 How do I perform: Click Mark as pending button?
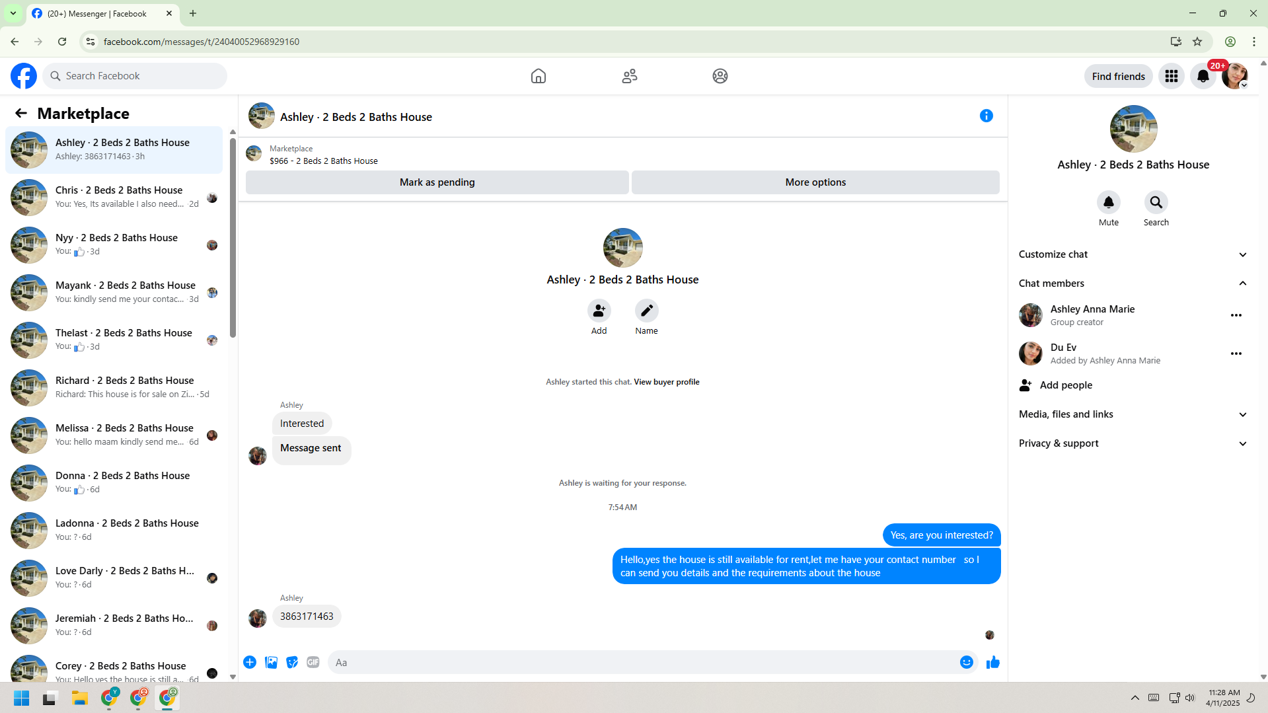pos(437,182)
